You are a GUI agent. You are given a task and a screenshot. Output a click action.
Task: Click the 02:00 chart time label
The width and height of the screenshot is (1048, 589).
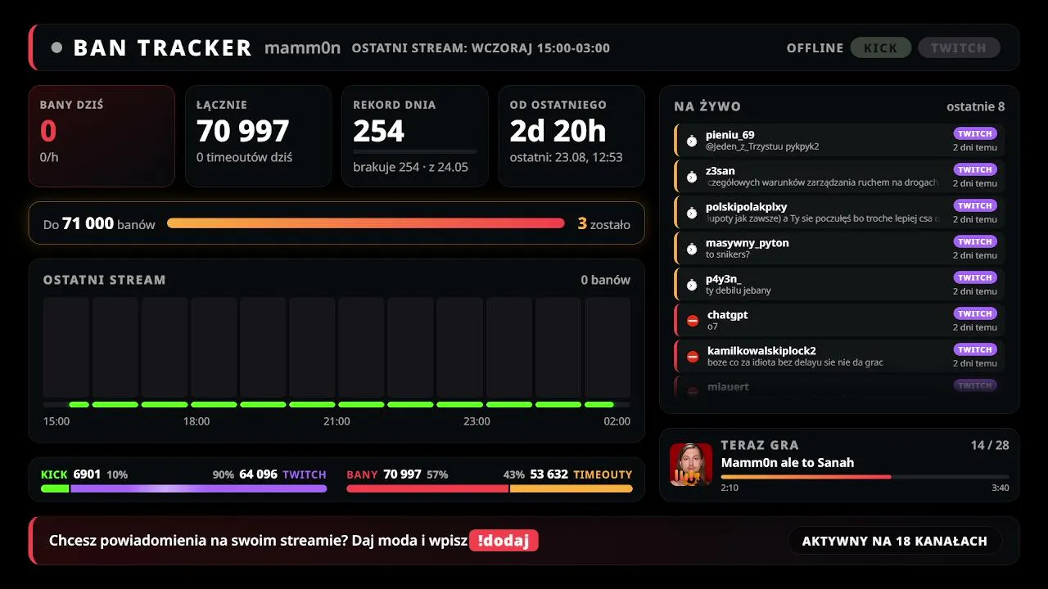(617, 421)
